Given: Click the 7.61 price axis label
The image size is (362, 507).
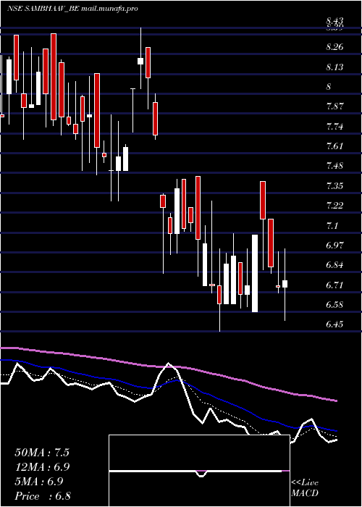Looking at the screenshot, I should point(334,146).
